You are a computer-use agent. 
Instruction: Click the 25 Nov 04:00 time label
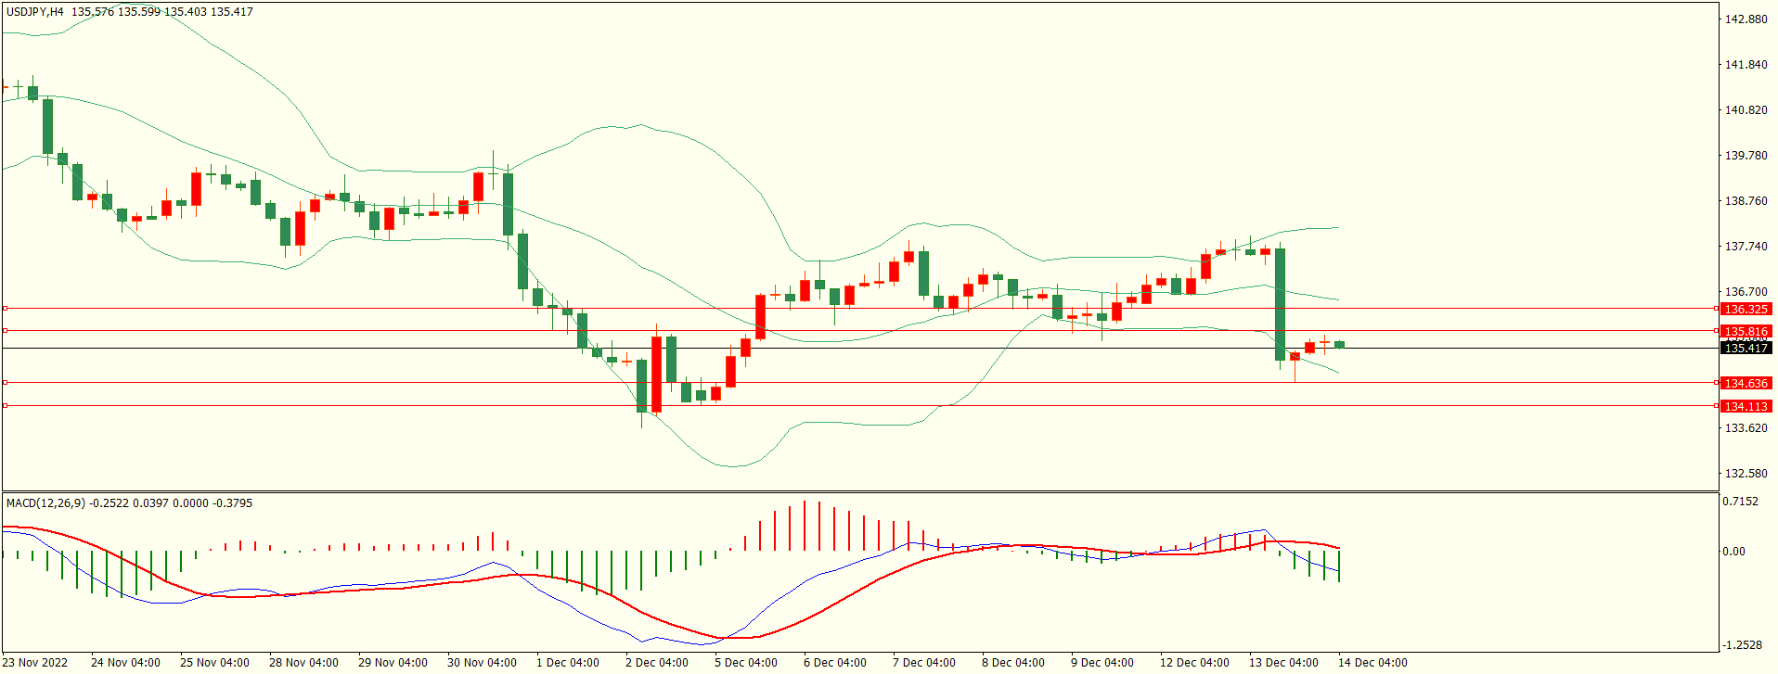click(214, 663)
